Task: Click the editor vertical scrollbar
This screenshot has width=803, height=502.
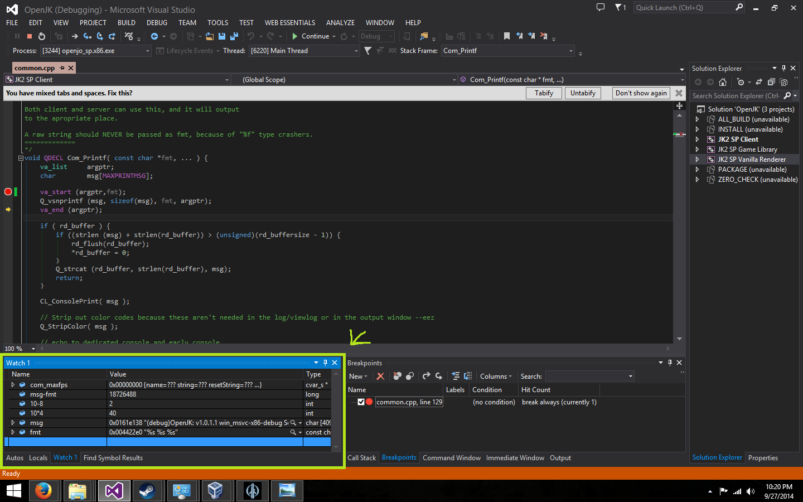Action: coord(679,226)
